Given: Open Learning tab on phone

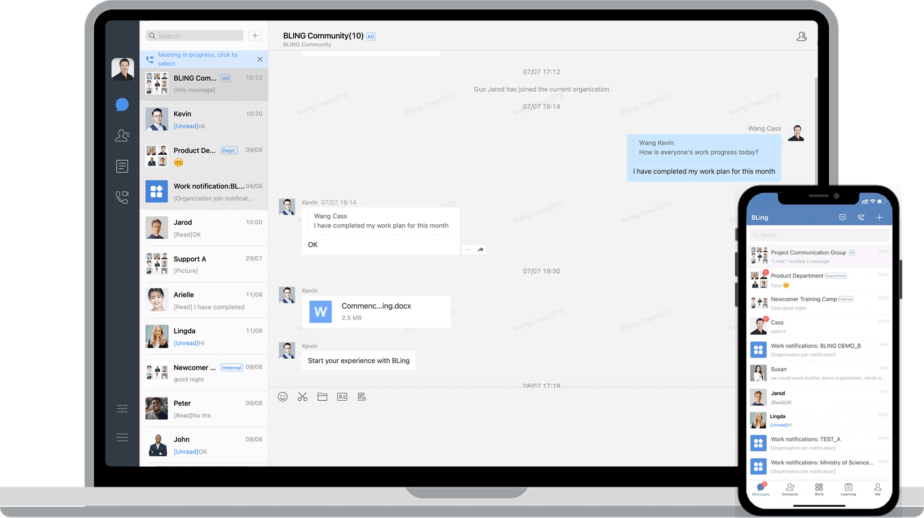Looking at the screenshot, I should [848, 489].
